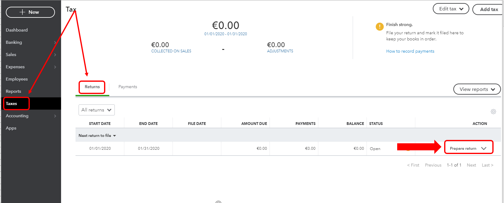Click Last in the pagination controls
This screenshot has height=203, width=504.
487,165
